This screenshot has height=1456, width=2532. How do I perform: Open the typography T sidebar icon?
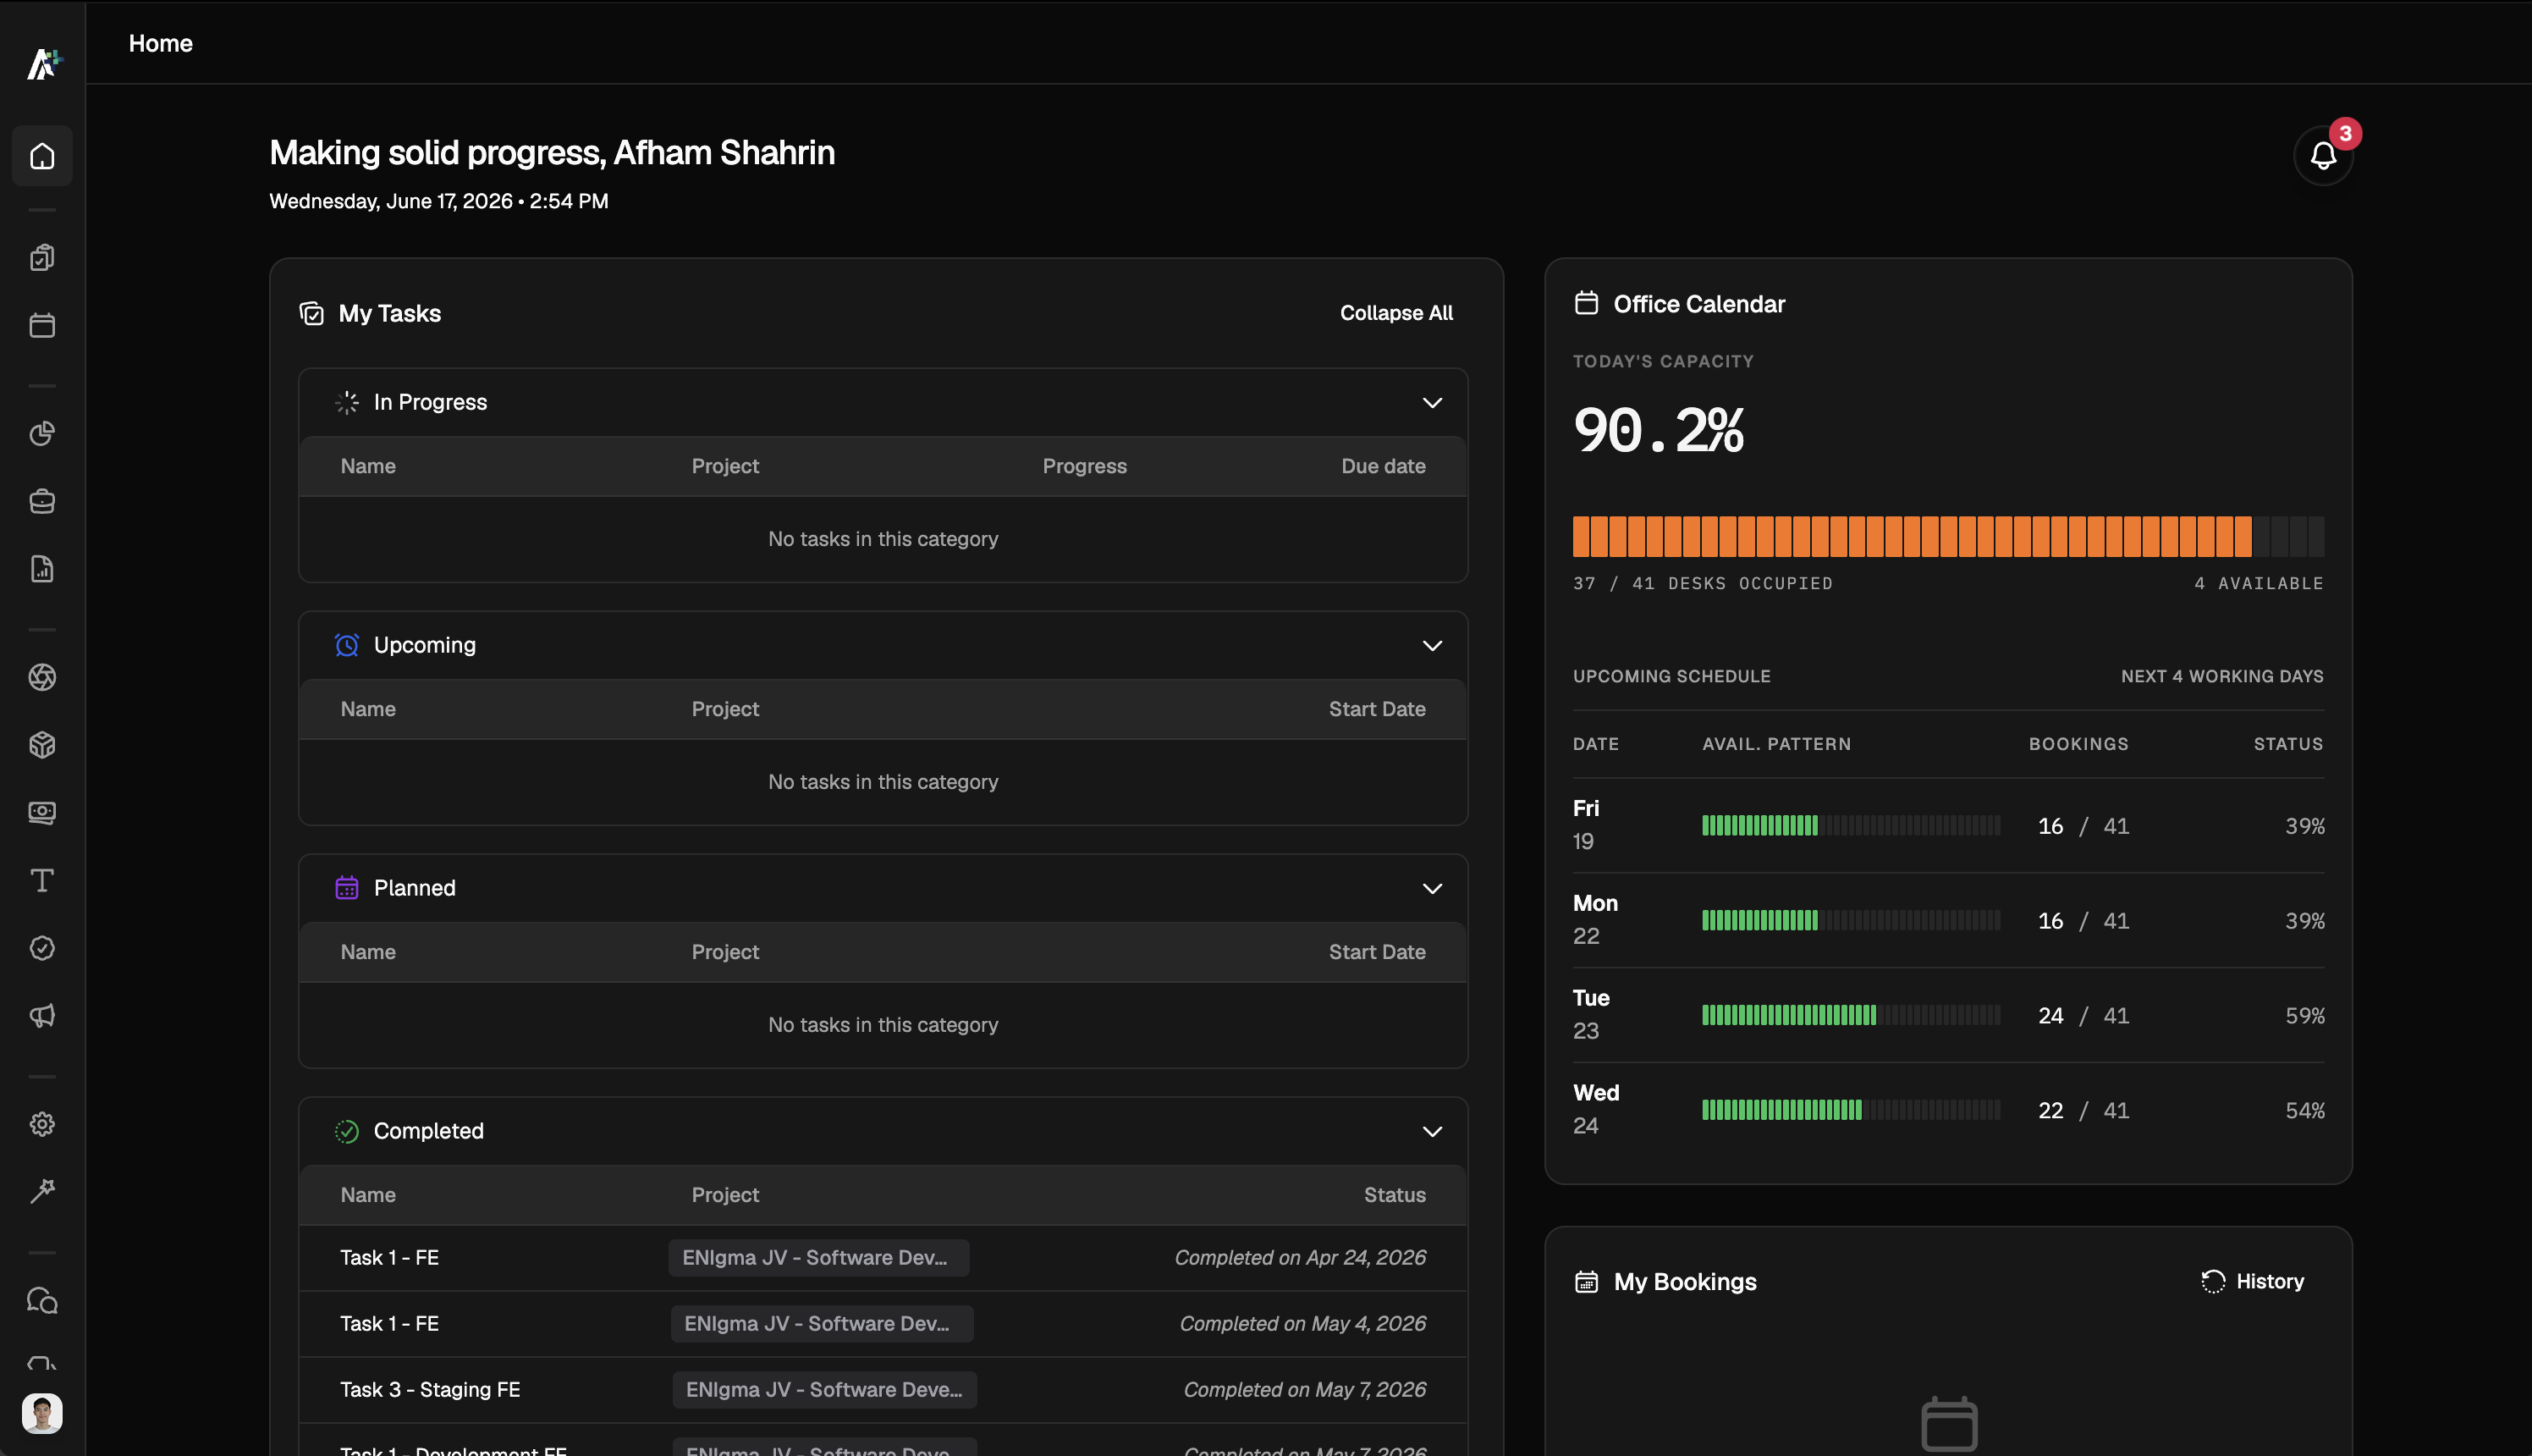[42, 881]
